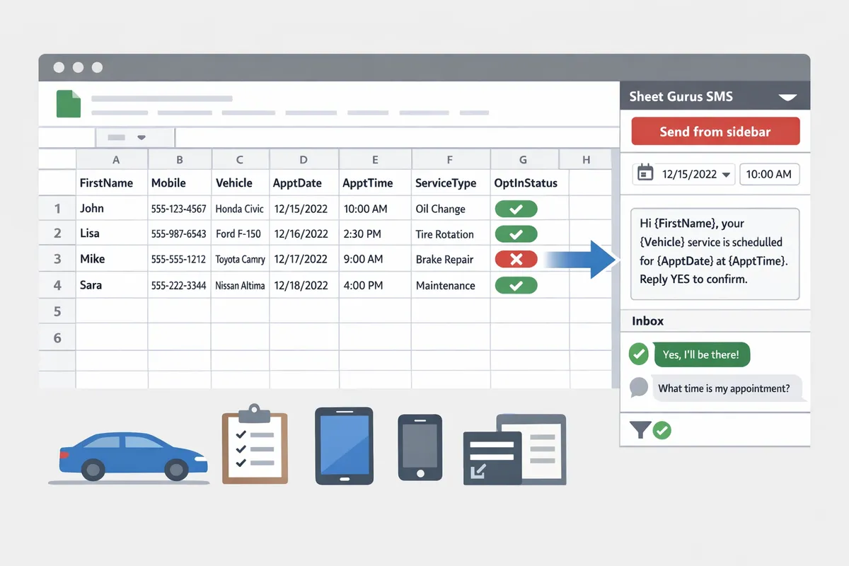Viewport: 849px width, 566px height.
Task: Click the calendar icon in the sidebar
Action: pos(645,173)
